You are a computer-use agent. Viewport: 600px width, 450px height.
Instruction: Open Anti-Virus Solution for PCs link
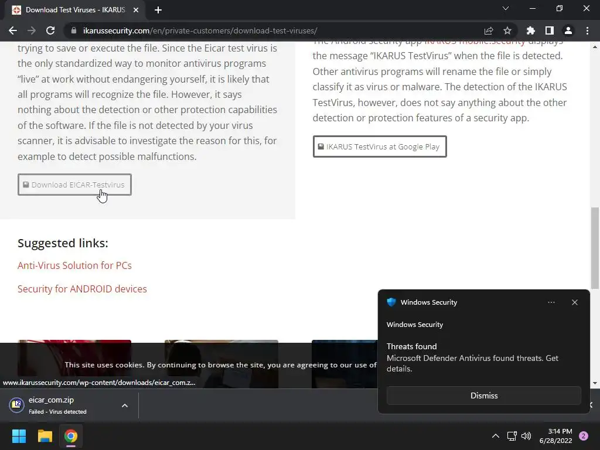pyautogui.click(x=74, y=265)
